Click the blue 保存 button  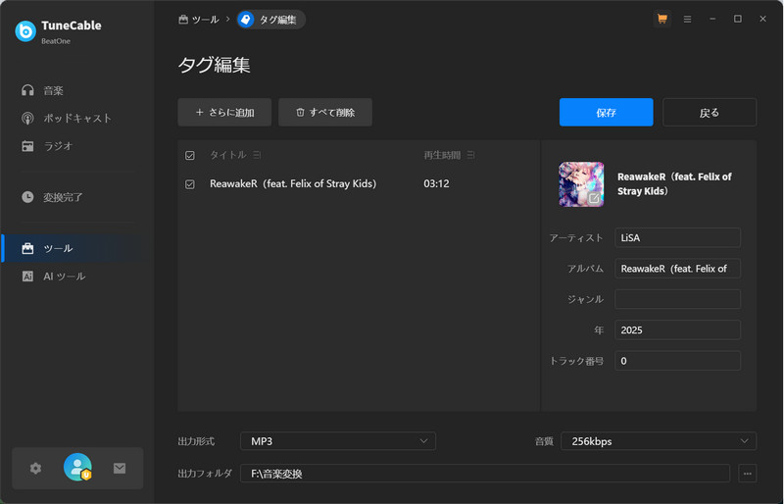(x=606, y=112)
